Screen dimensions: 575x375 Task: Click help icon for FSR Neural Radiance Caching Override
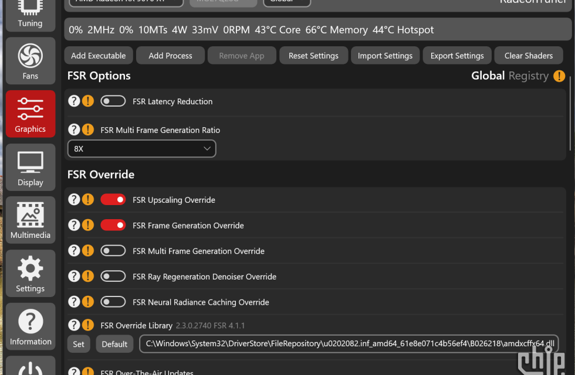tap(74, 302)
